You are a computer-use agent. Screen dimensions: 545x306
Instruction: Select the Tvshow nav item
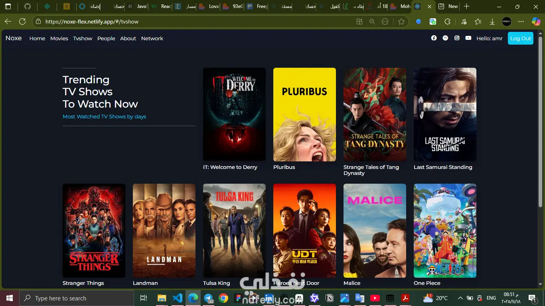(x=83, y=38)
